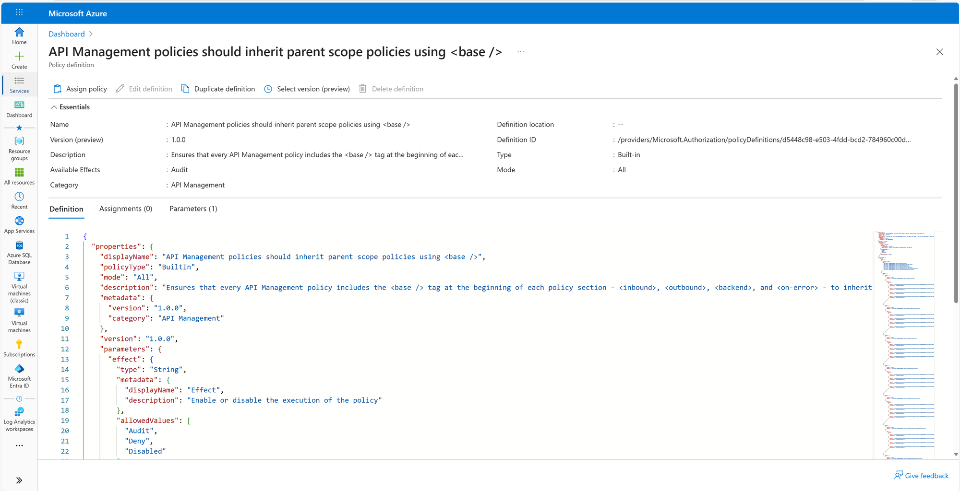Expand the sidebar with double chevron
The image size is (960, 491).
(19, 480)
